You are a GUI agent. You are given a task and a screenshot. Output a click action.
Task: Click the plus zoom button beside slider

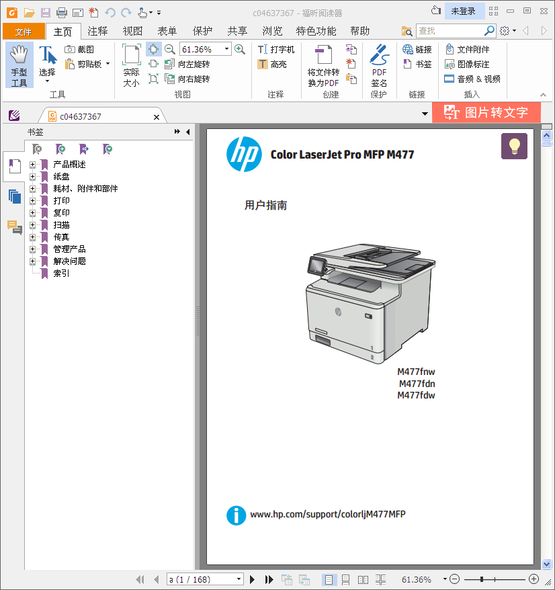tap(533, 579)
